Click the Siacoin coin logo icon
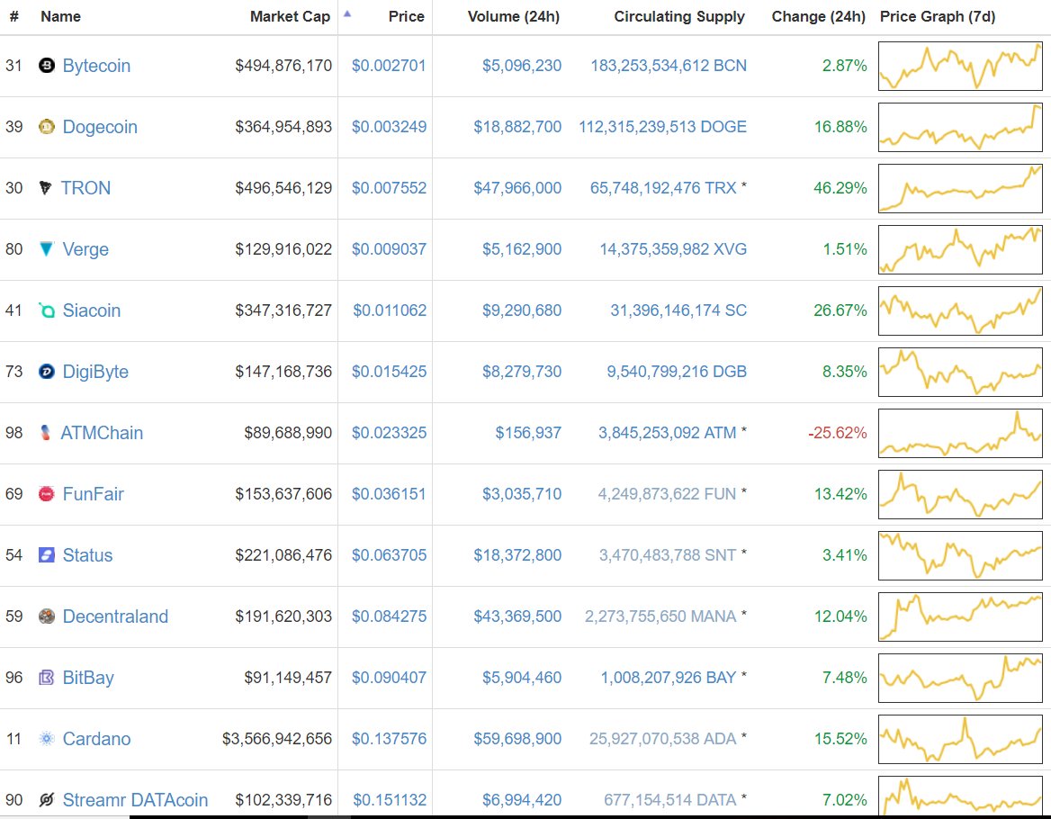 click(46, 310)
